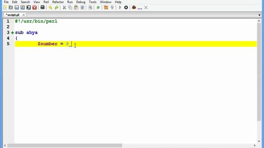
Task: Open the Perl menu
Action: [46, 2]
